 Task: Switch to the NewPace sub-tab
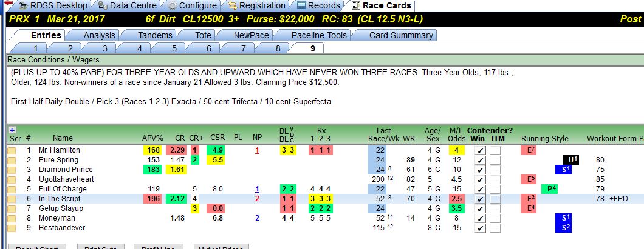[252, 35]
